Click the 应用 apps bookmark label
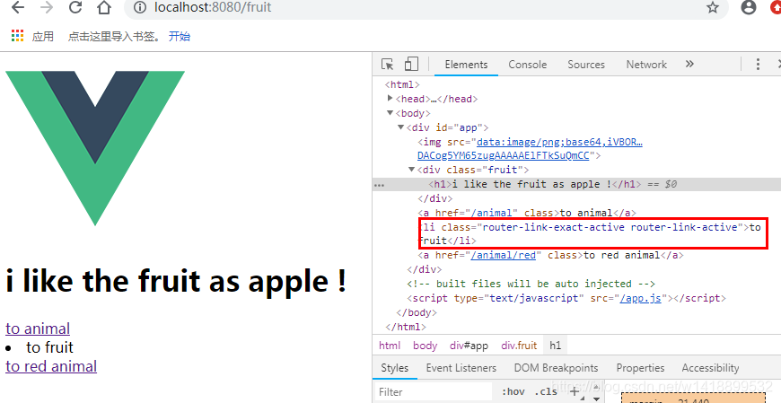This screenshot has height=403, width=781. [x=43, y=37]
